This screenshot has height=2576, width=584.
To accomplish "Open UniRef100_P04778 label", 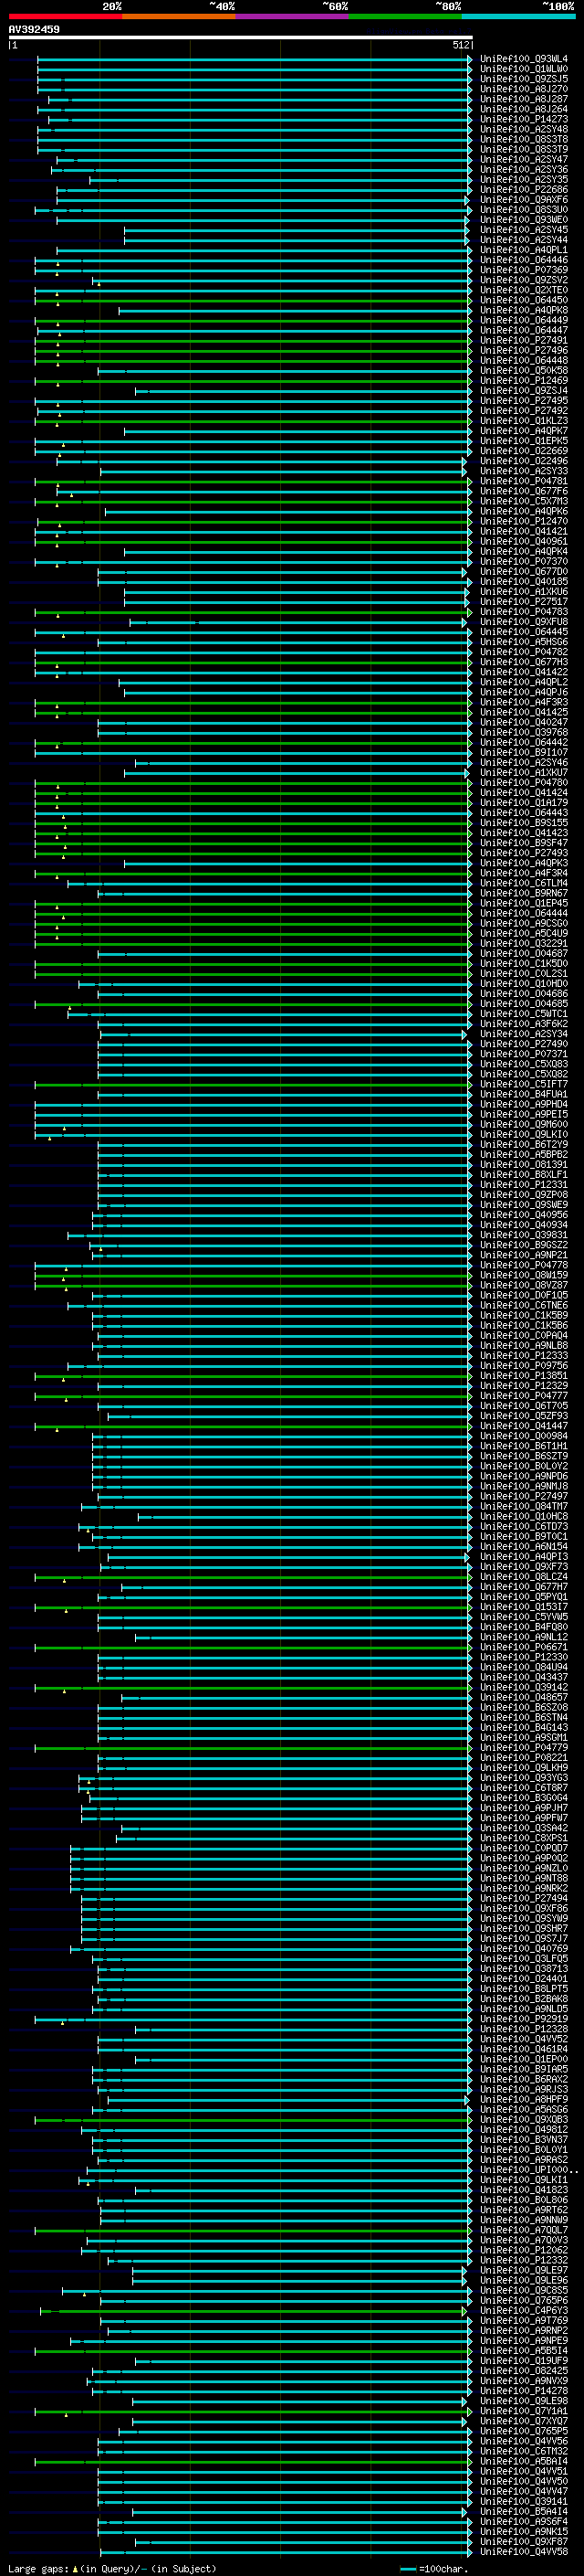I will click(524, 1265).
